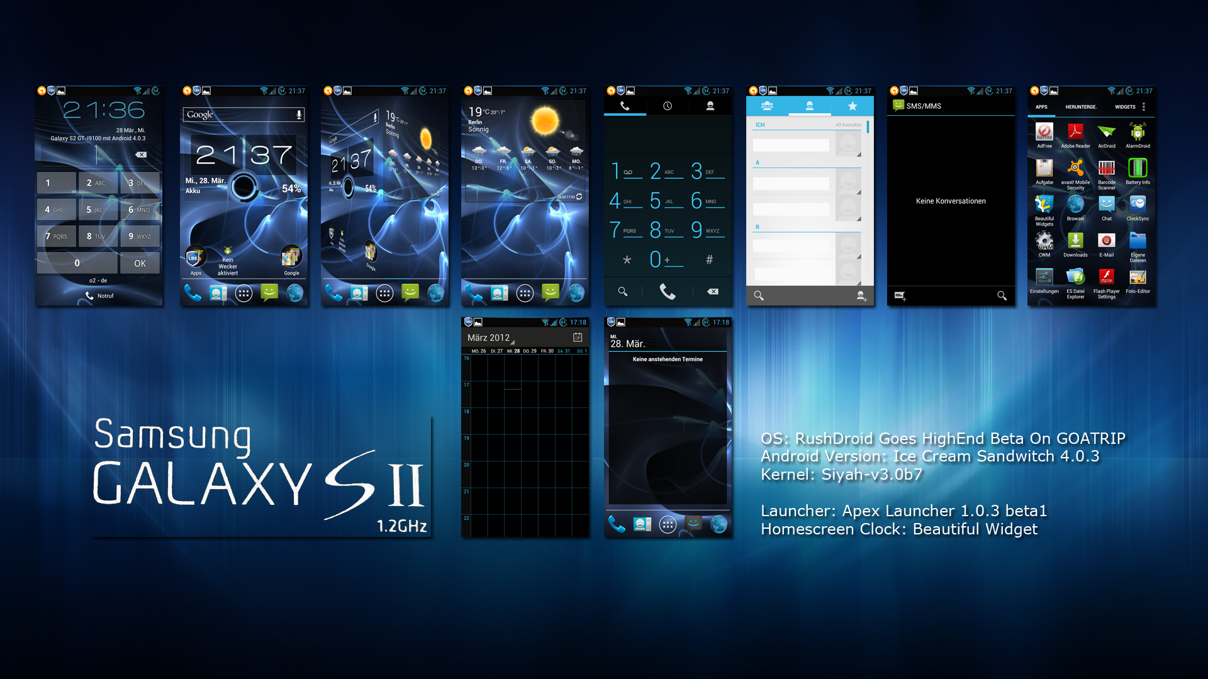This screenshot has width=1208, height=679.
Task: Open the Battery Info app icon
Action: 1138,172
